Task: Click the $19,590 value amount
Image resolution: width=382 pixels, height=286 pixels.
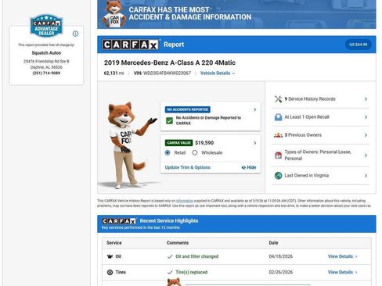Action: coord(204,143)
